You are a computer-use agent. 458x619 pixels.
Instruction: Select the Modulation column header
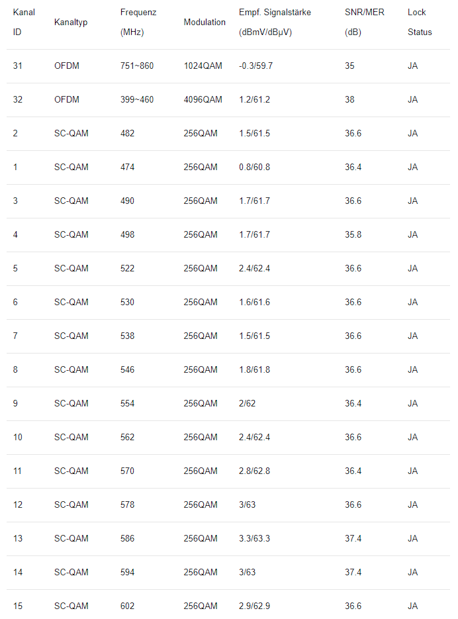pyautogui.click(x=205, y=23)
